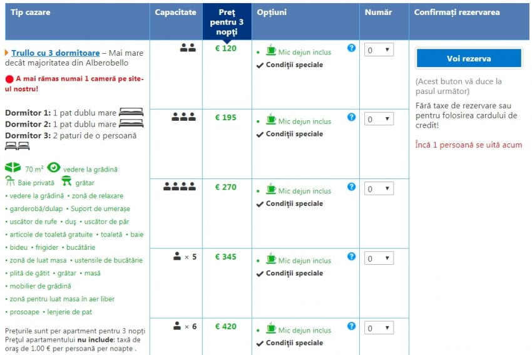This screenshot has width=532, height=355.
Task: Open quantity dropdown for €120 option
Action: (x=379, y=49)
